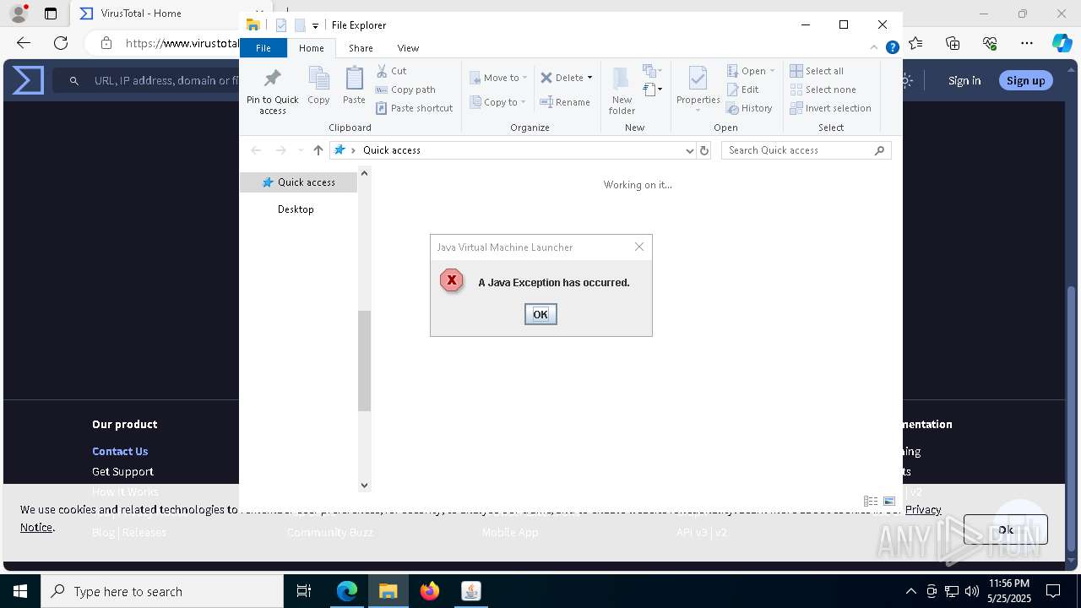Expand the address bar history dropdown

689,150
